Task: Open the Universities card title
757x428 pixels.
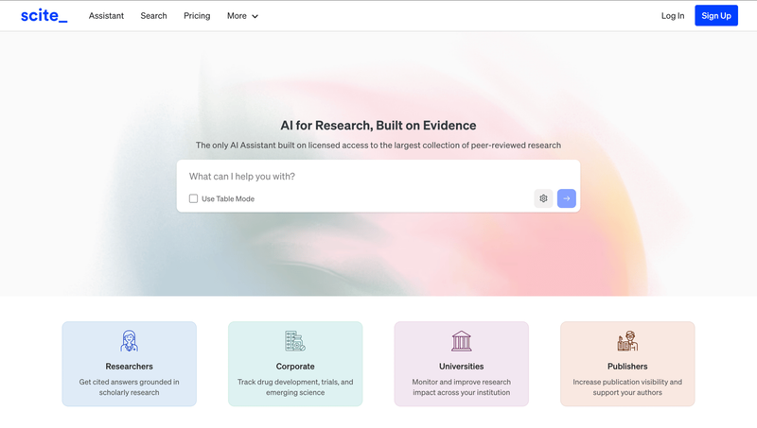Action: 461,367
